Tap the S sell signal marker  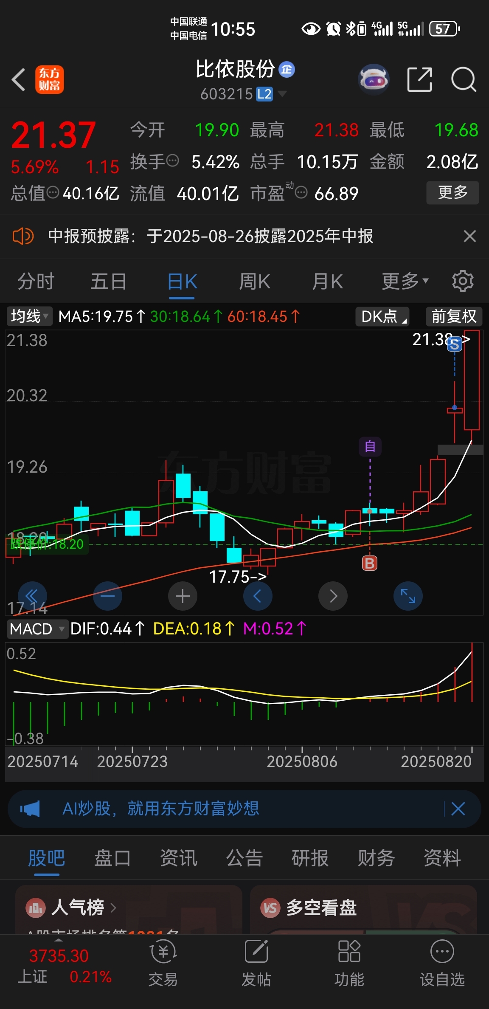pos(455,344)
